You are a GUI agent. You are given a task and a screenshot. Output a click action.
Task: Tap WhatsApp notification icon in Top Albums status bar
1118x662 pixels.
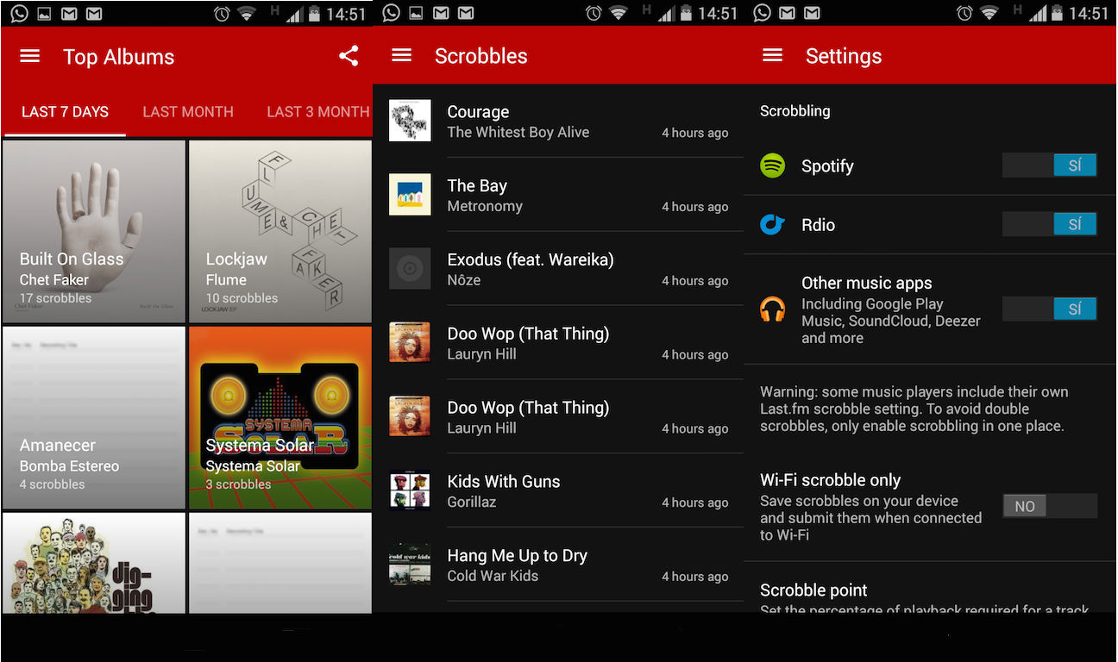pos(17,13)
